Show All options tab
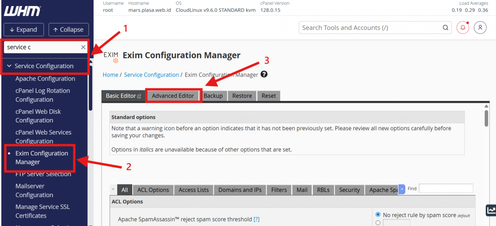Screen dimensions: 496x226 pyautogui.click(x=125, y=190)
